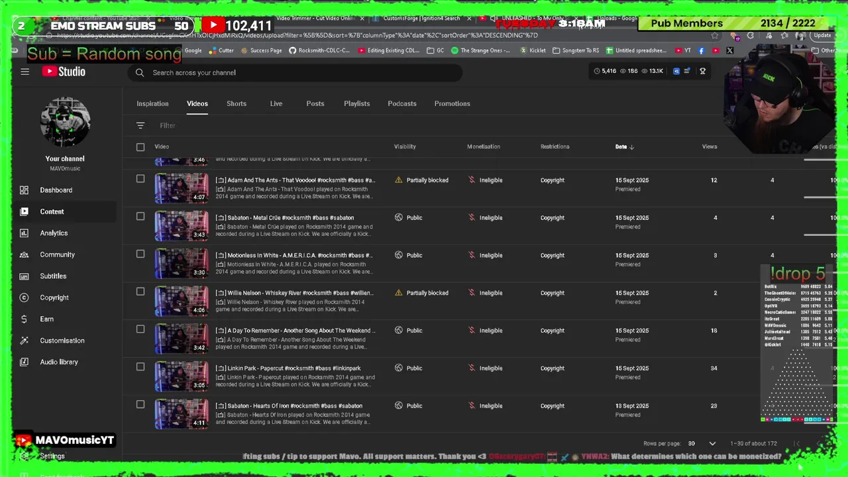Screen dimensions: 848x477
Task: Open the Willie Nelson video thumbnail
Action: [182, 301]
